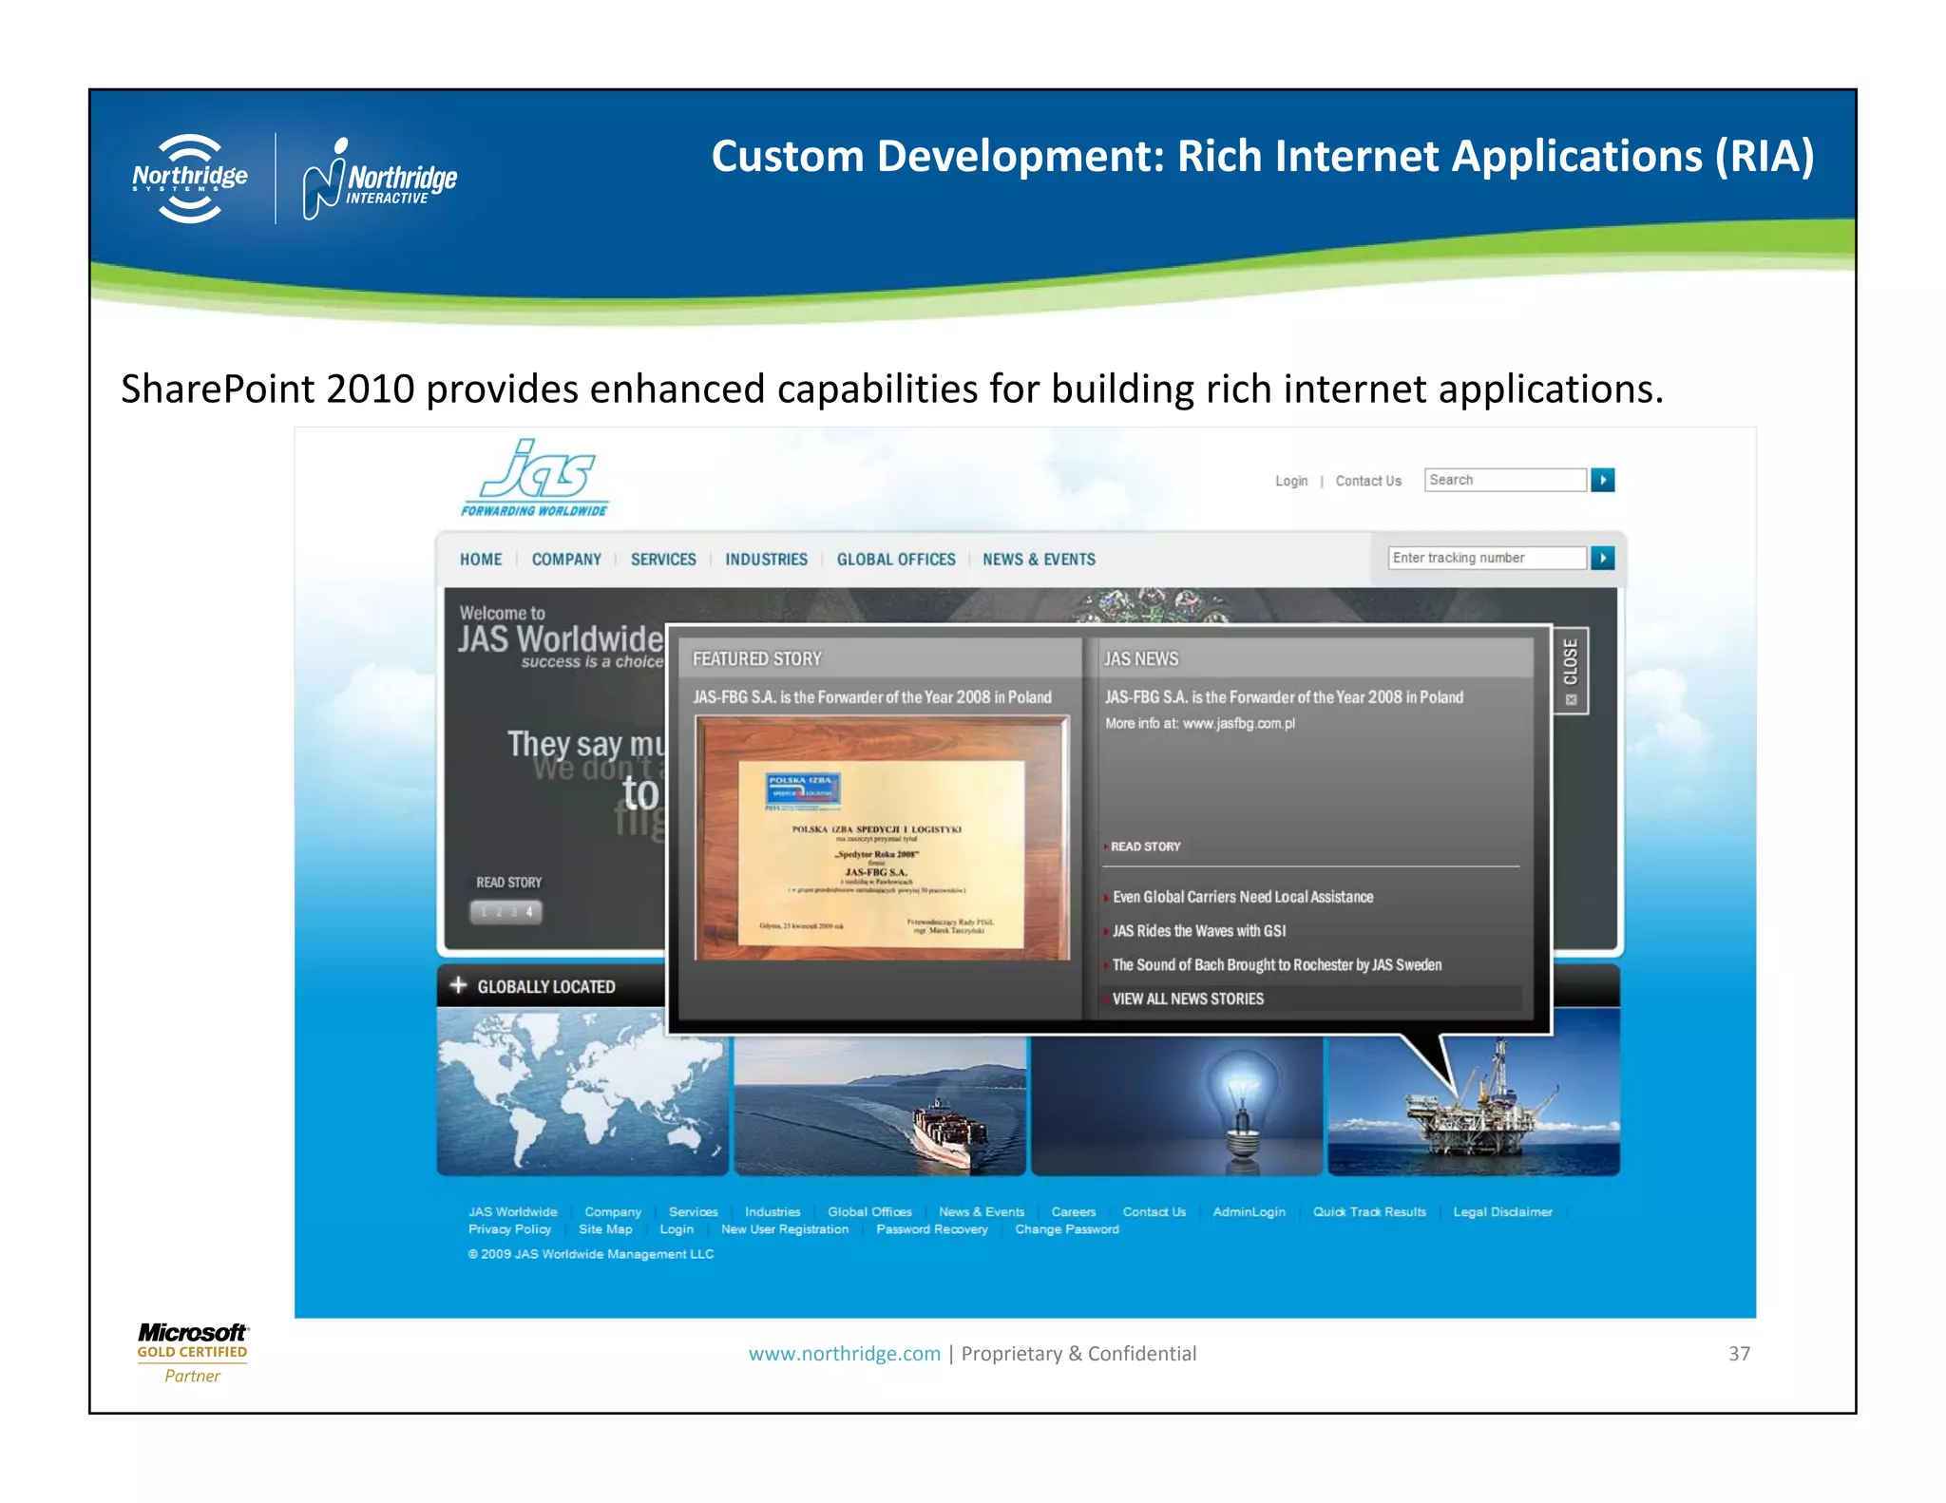Click READ STORY under welcome banner
Viewport: 1946px width, 1503px height.
[x=508, y=883]
